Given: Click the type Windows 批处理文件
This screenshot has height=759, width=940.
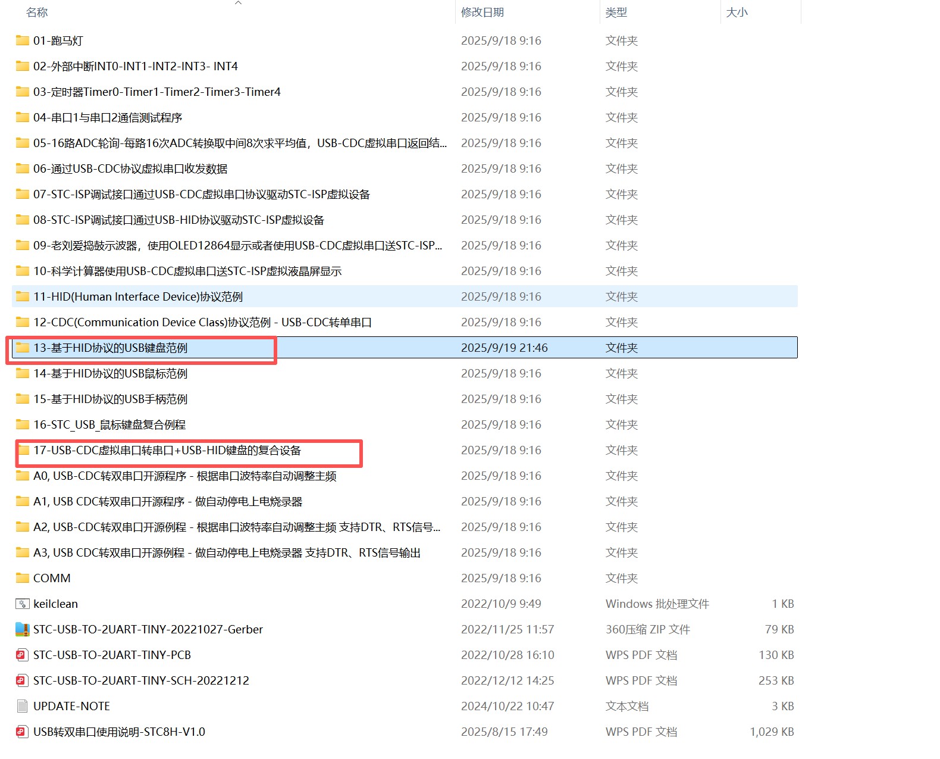Looking at the screenshot, I should 657,604.
